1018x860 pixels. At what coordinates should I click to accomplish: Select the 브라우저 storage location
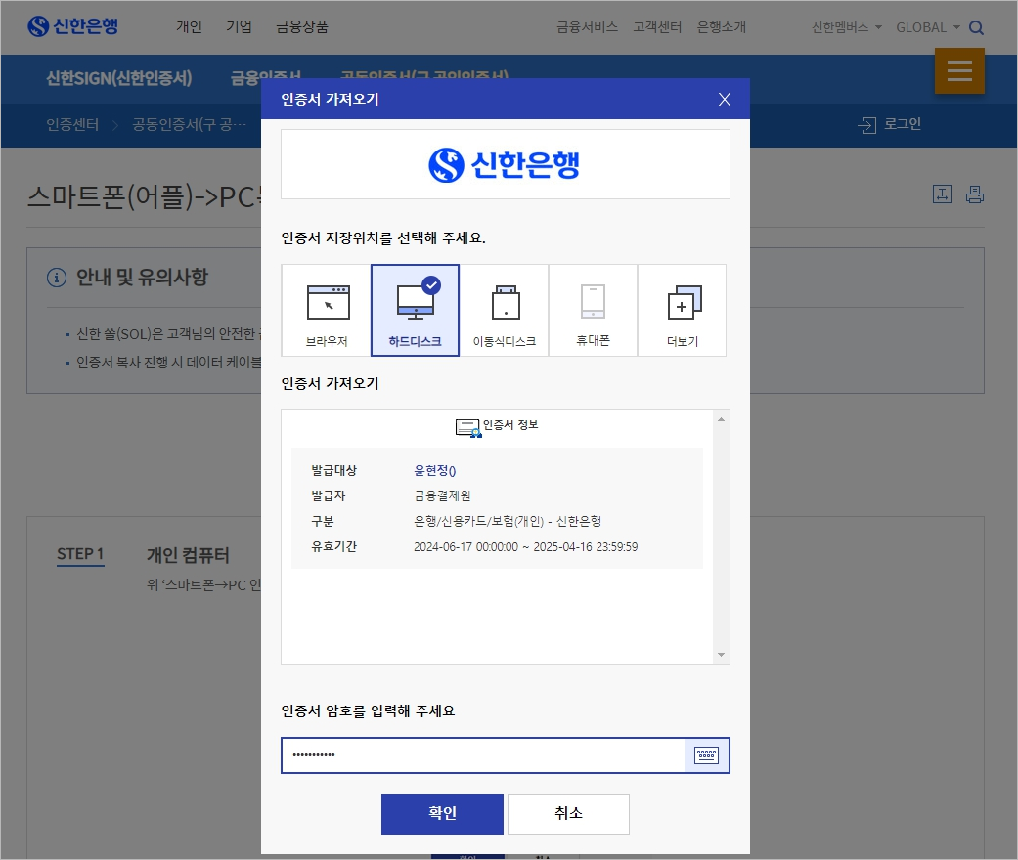327,310
